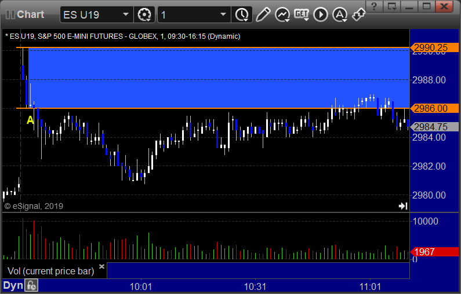
Task: Click the current price marker 2984.75
Action: click(434, 127)
